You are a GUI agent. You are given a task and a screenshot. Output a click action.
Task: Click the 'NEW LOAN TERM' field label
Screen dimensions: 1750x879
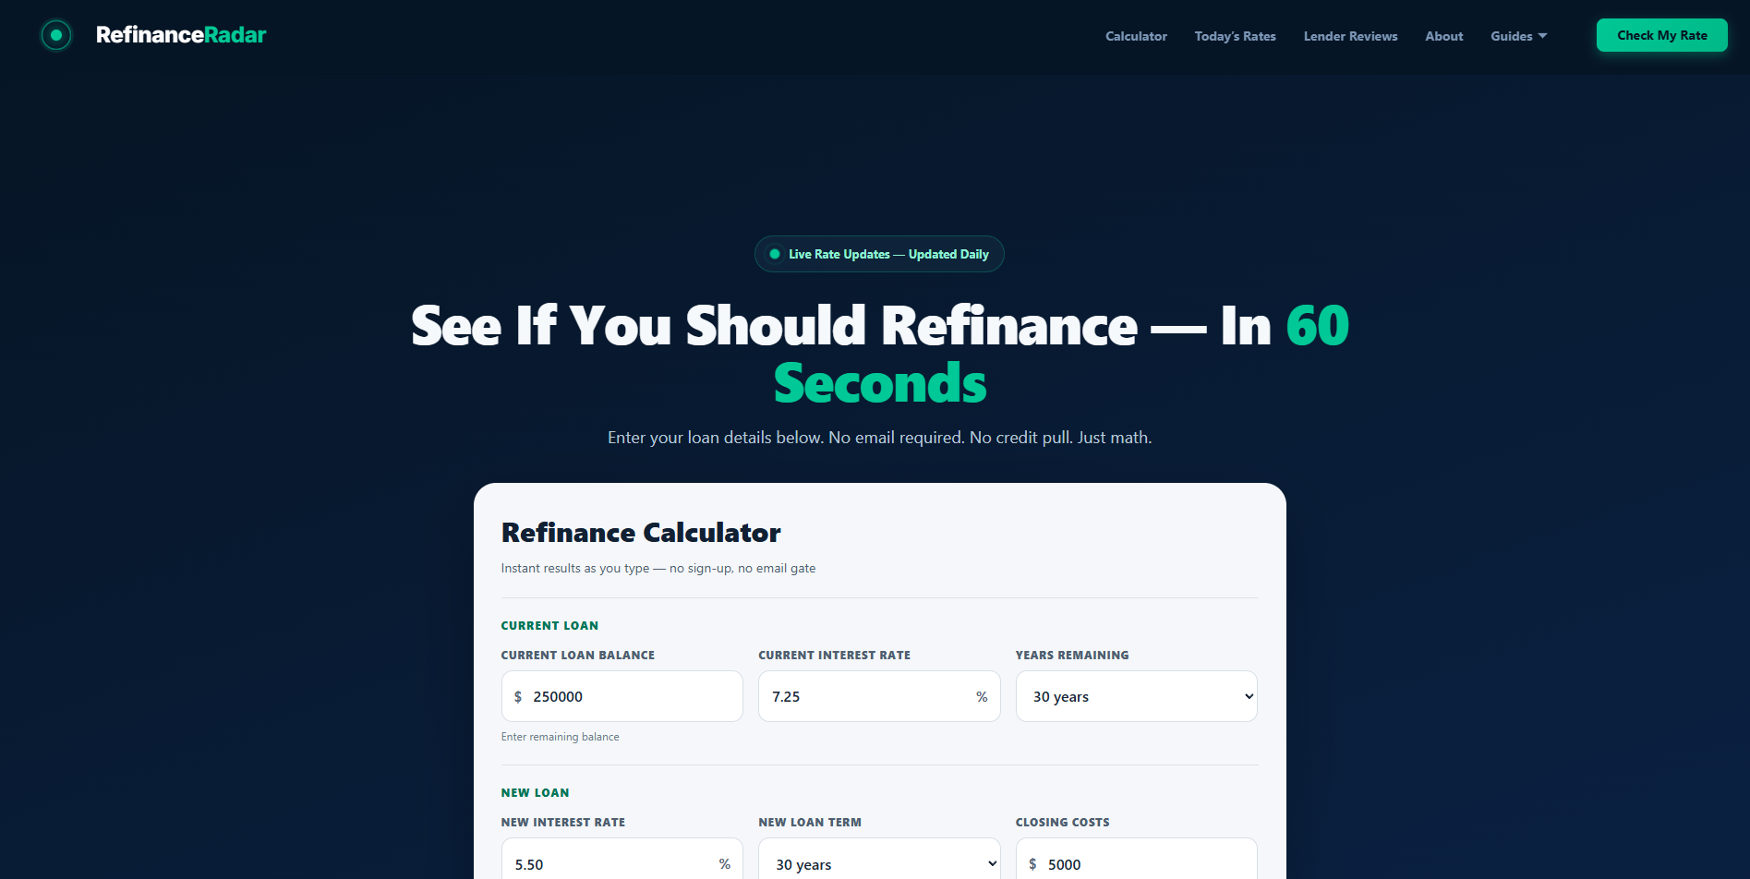click(x=810, y=823)
